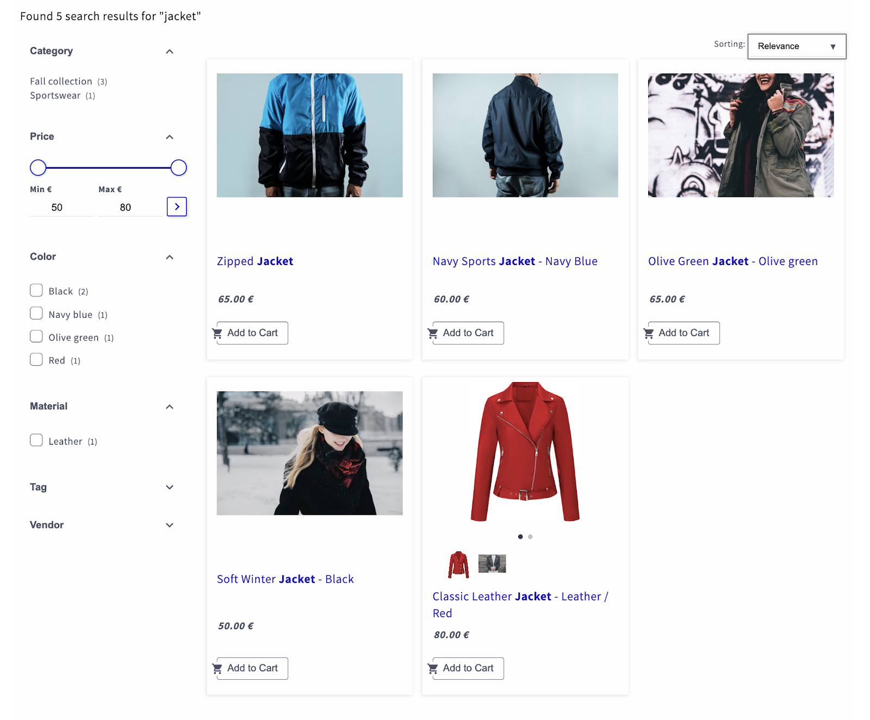
Task: Check the Black color filter
Action: point(36,290)
